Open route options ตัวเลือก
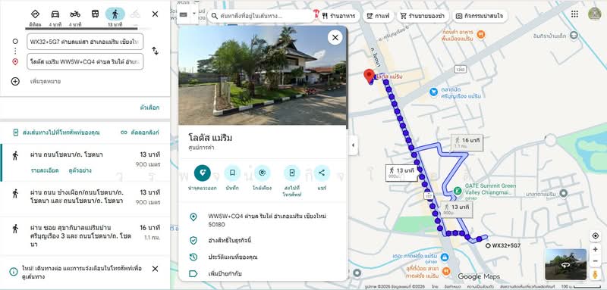Viewport: 607px width, 290px height. tap(149, 108)
